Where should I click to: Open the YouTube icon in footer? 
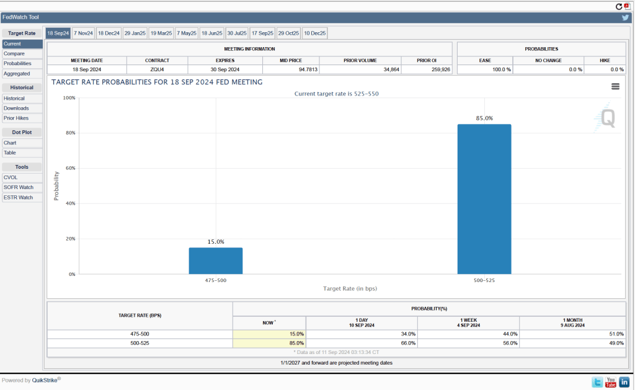click(611, 382)
